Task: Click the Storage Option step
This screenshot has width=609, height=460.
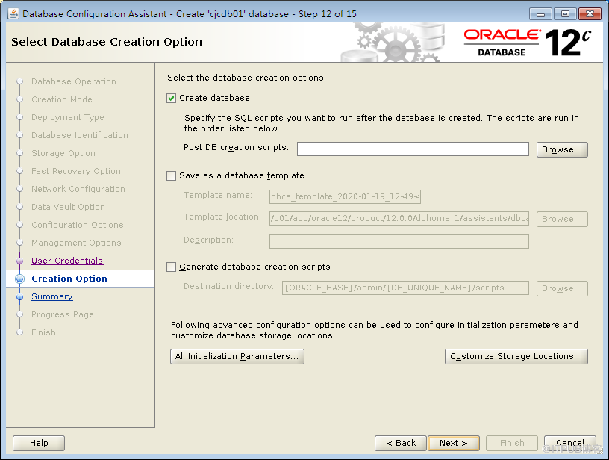Action: tap(63, 153)
